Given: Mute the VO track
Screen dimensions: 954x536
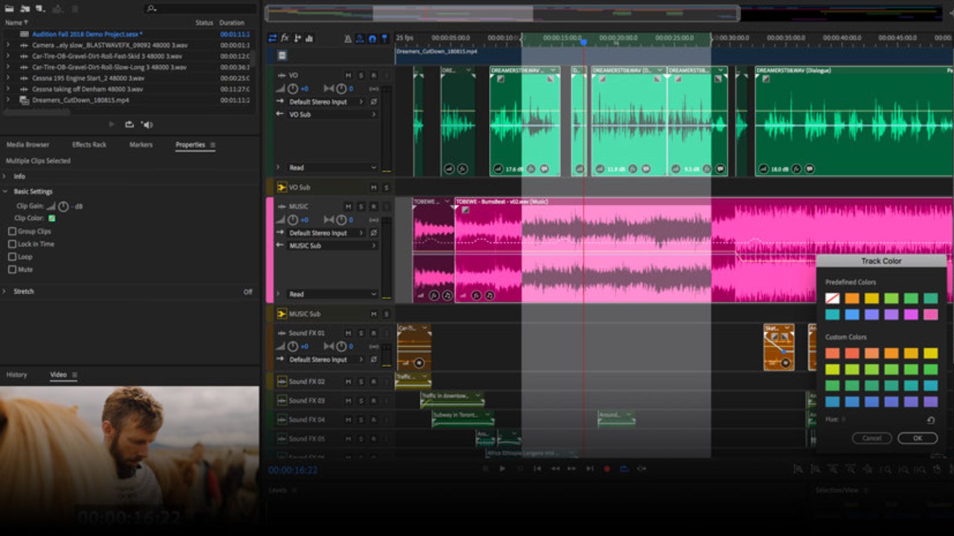Looking at the screenshot, I should (x=348, y=76).
